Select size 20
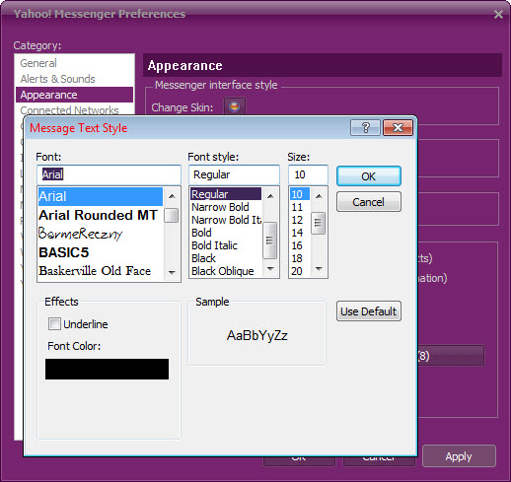Viewport: 511px width, 482px height. [x=300, y=271]
